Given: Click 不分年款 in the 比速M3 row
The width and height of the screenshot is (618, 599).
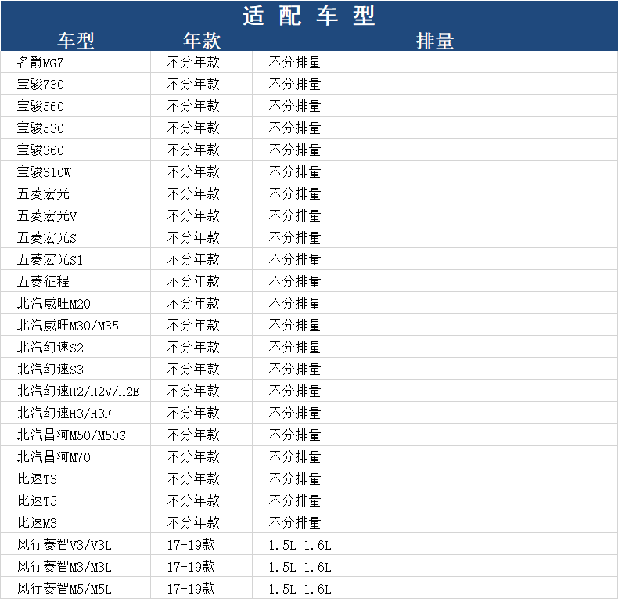Looking at the screenshot, I should (193, 523).
